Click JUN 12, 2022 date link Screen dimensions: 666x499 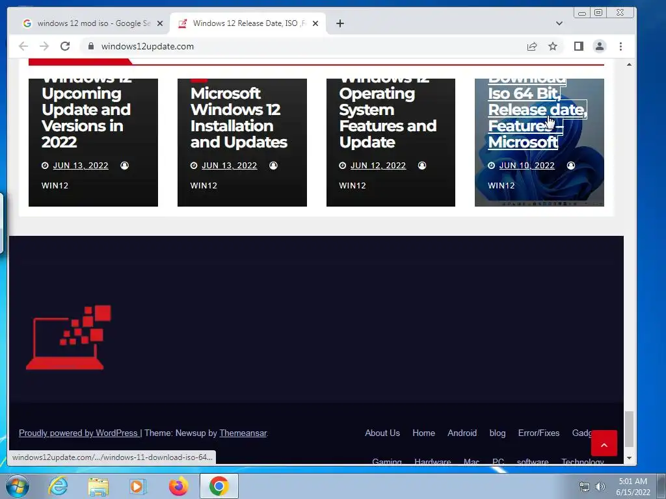tap(378, 166)
